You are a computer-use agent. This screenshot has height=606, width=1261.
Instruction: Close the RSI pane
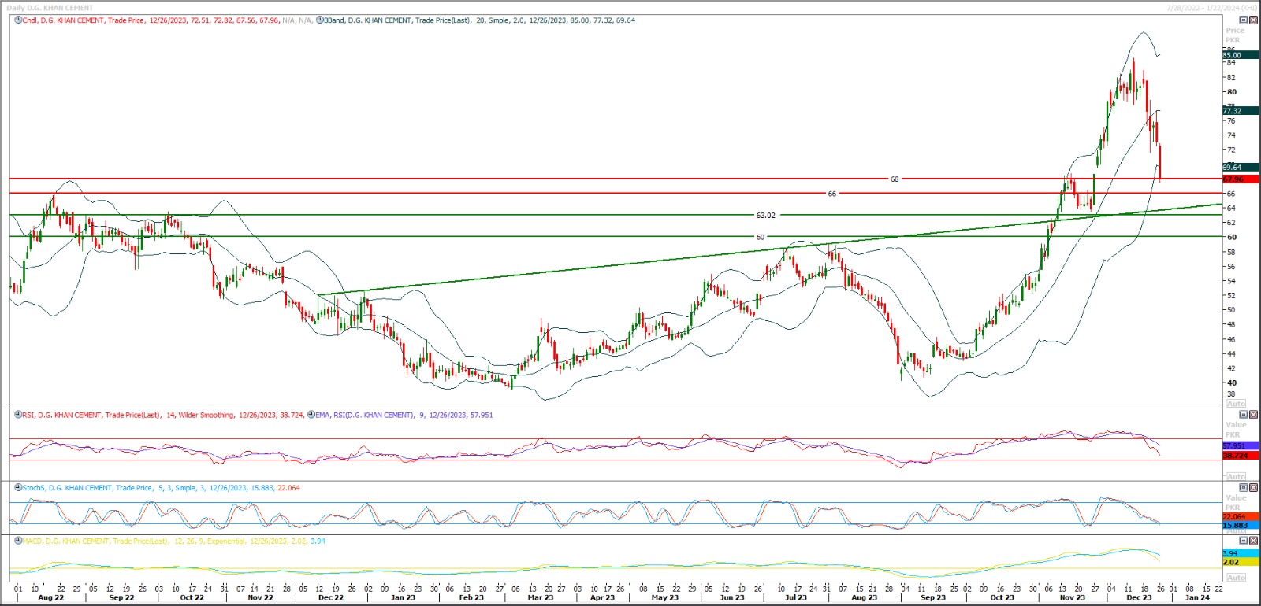pos(1253,415)
